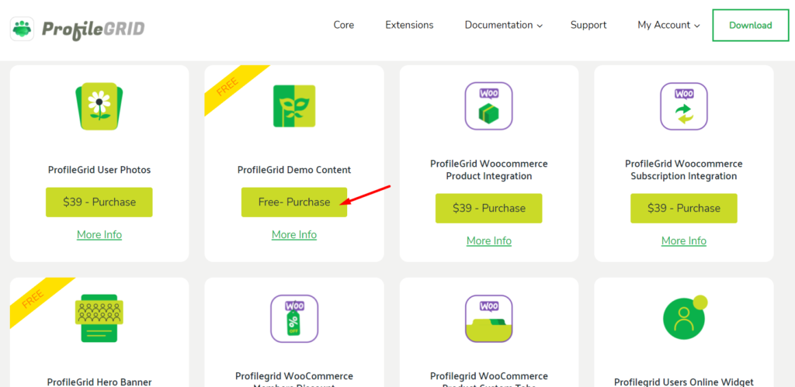Screen dimensions: 795x387
Task: Click the ProfileGrid Demo Content leaf icon
Action: (294, 106)
